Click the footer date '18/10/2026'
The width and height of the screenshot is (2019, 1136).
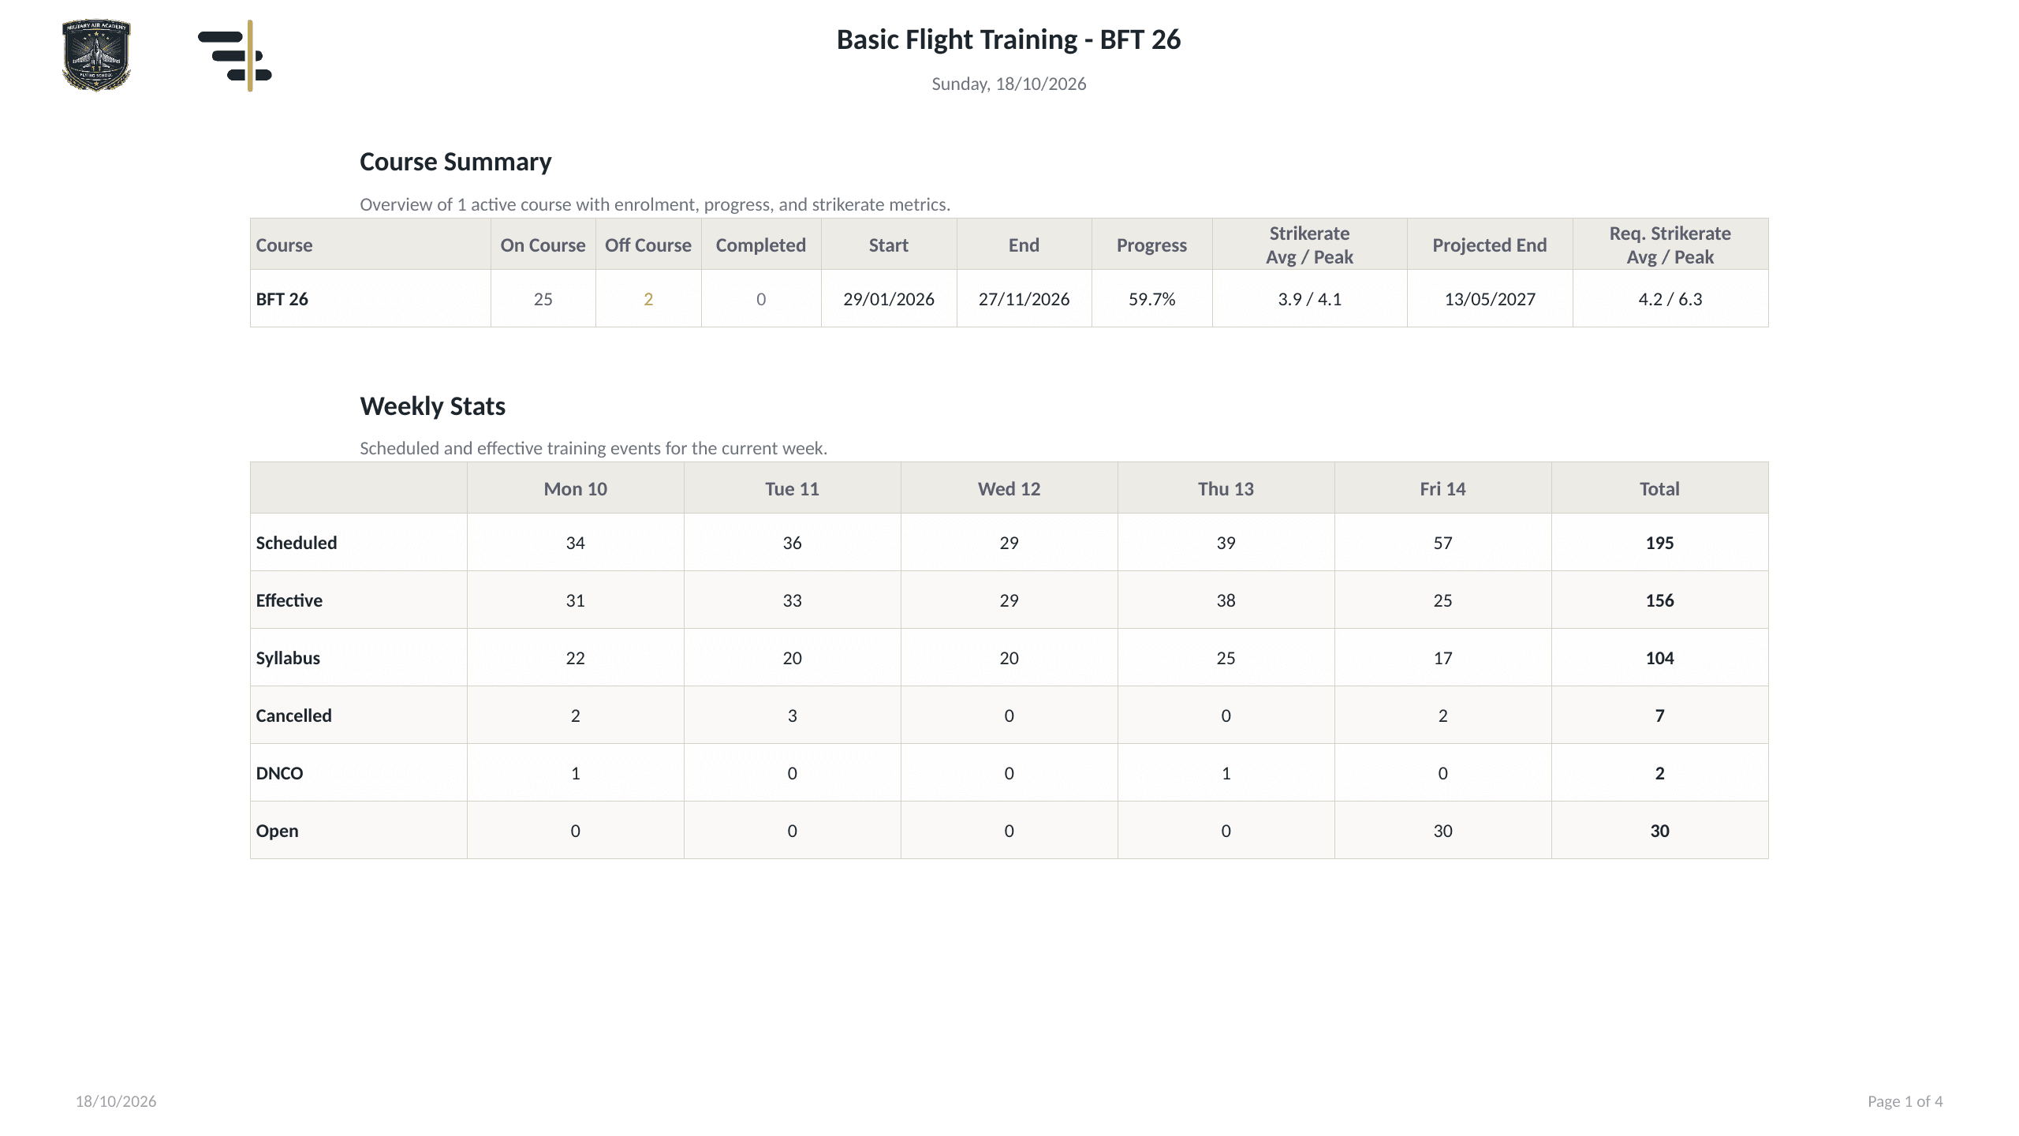pyautogui.click(x=116, y=1101)
